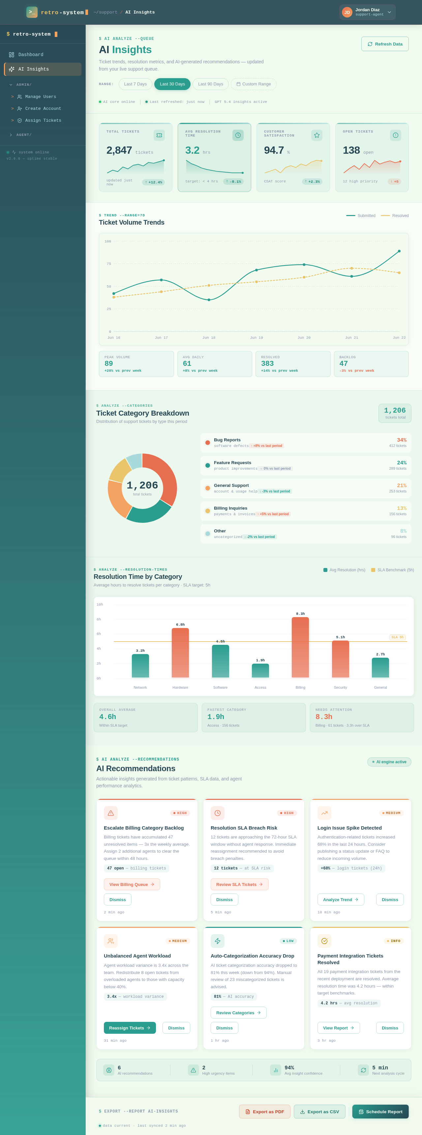Screen dimensions: 422x1135
Task: Toggle SLA Benchmark (5h) legend item
Action: coord(392,570)
